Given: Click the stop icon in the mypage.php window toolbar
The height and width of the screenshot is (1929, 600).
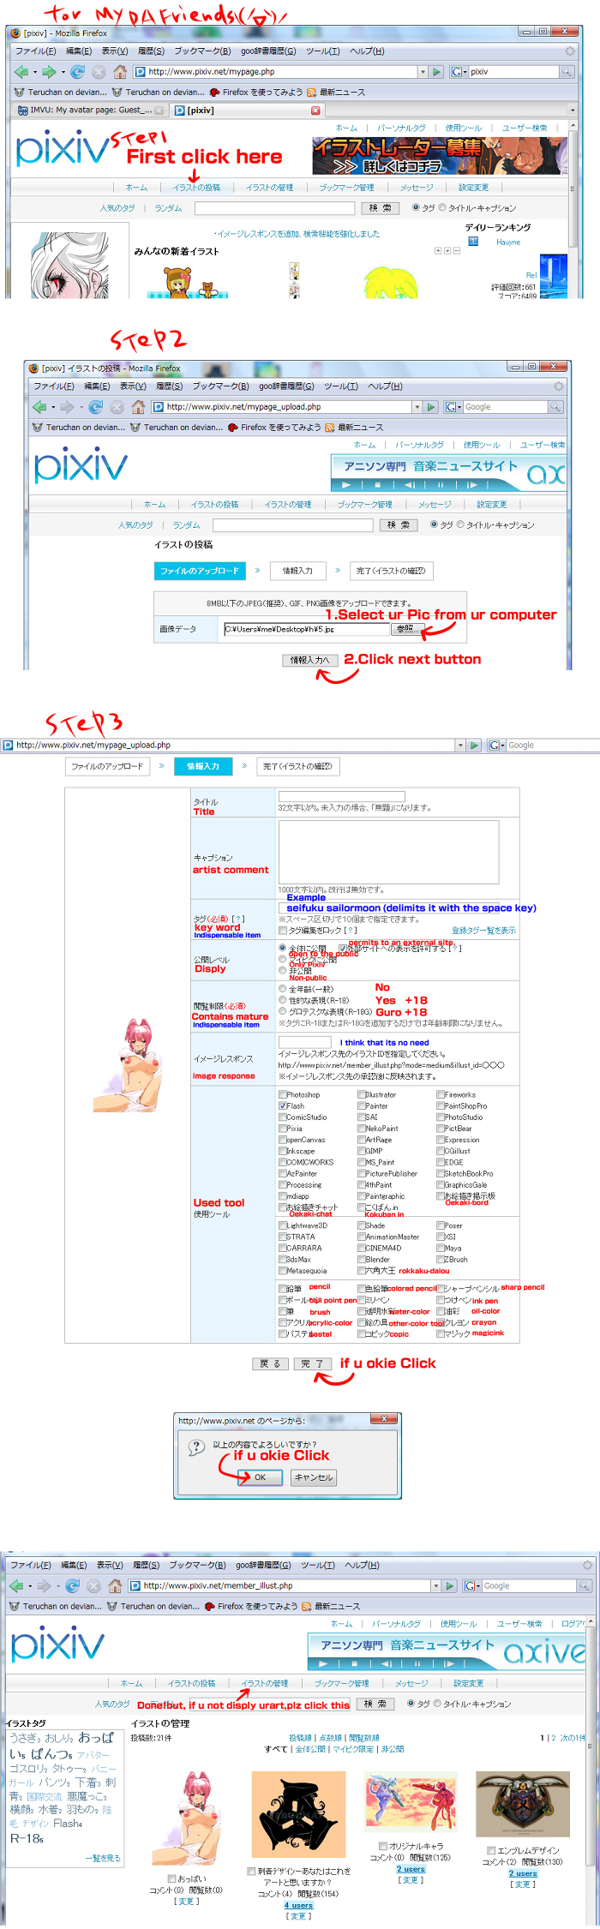Looking at the screenshot, I should (99, 72).
